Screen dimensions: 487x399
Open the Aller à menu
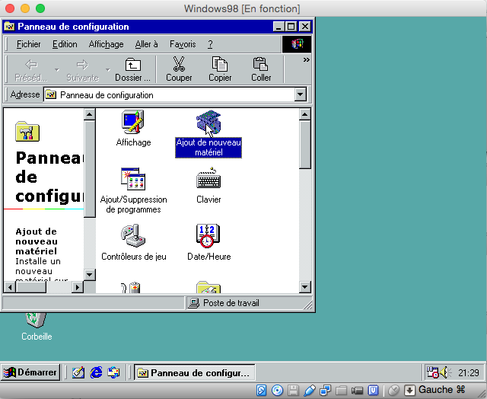[146, 44]
